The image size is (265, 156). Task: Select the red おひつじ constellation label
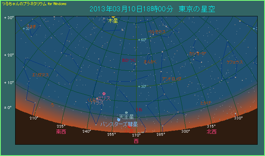[x=129, y=60]
